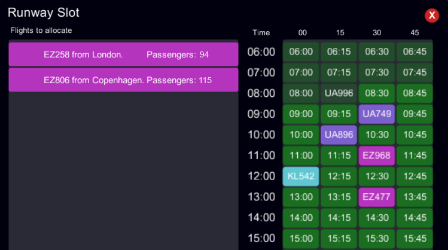Select occupied slot UA996
The image size is (448, 250).
click(339, 93)
